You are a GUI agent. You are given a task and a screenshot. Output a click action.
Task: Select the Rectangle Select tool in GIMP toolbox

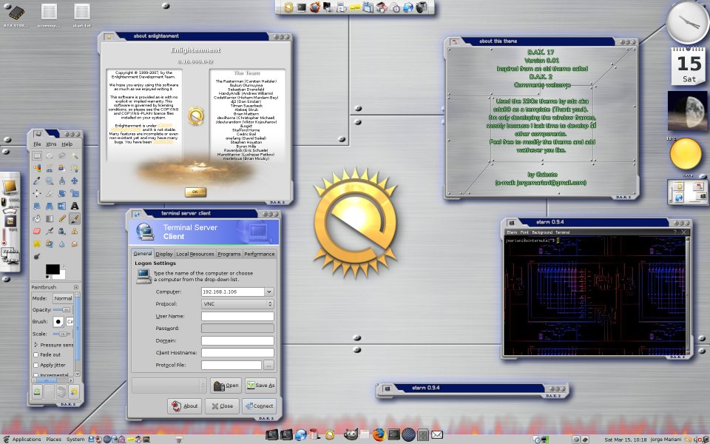coord(37,156)
